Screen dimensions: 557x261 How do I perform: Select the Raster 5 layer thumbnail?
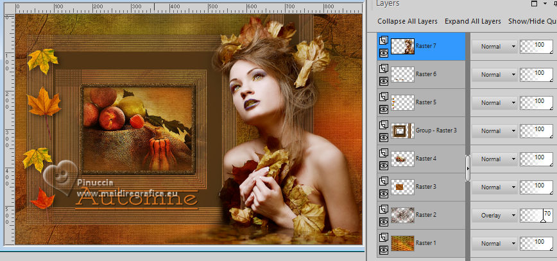402,103
